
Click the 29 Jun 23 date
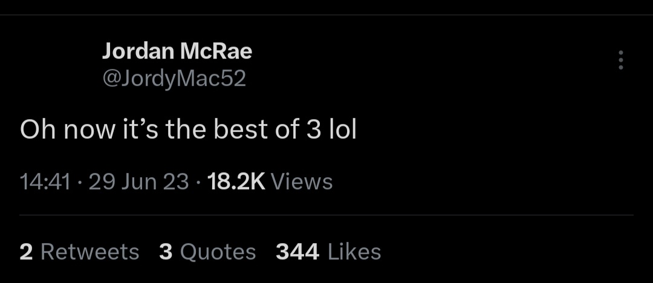[138, 181]
